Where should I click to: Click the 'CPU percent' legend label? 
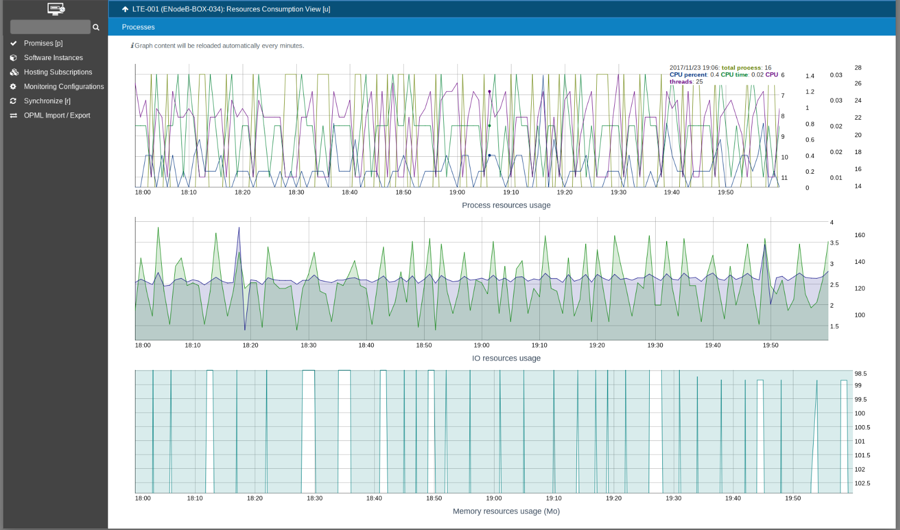(688, 75)
